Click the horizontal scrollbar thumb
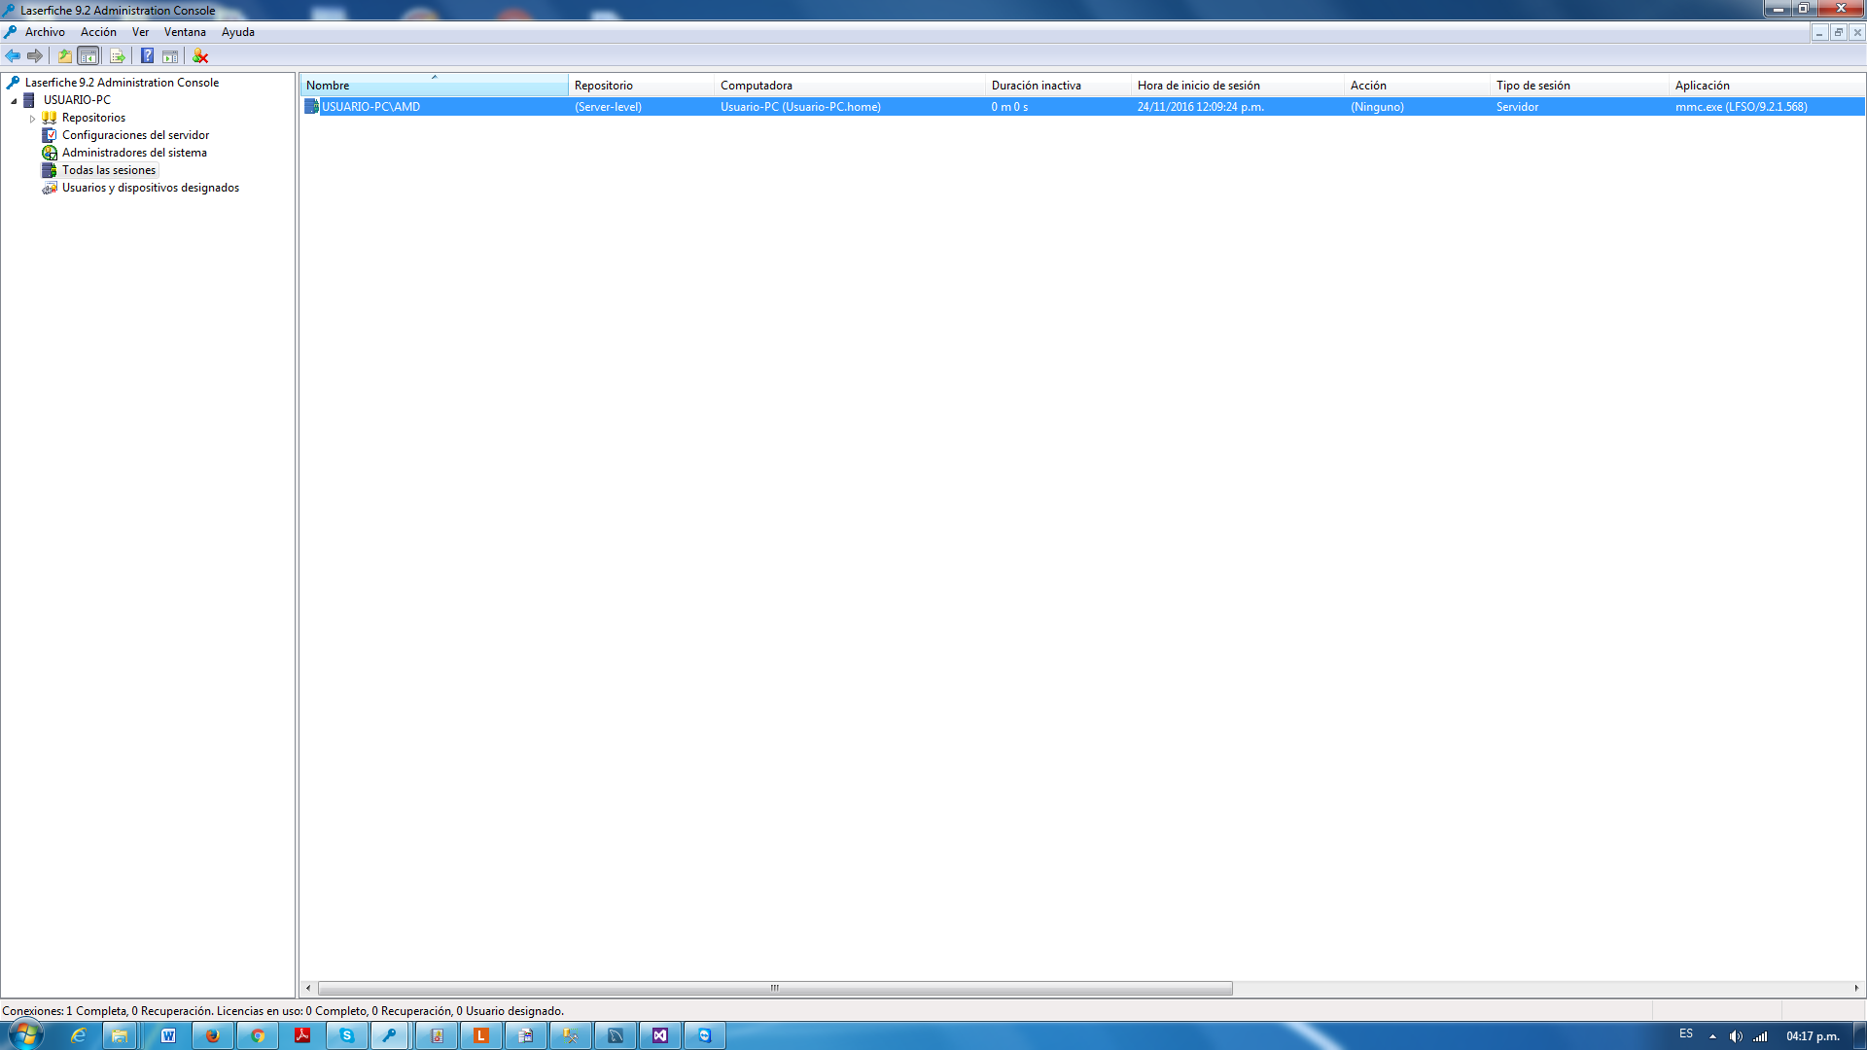 [x=775, y=988]
